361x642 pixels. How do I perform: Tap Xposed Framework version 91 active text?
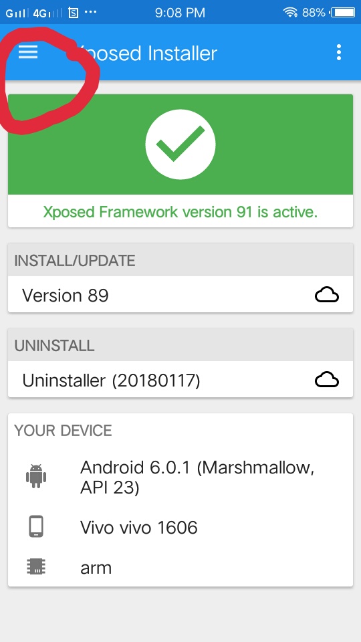[x=180, y=212]
